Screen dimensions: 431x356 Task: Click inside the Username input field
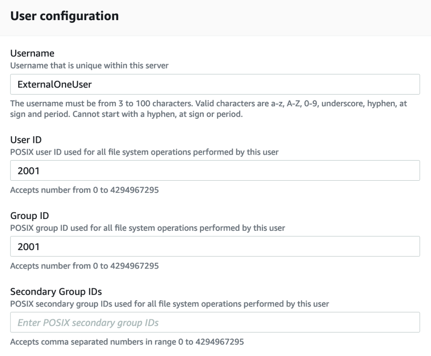coord(215,84)
